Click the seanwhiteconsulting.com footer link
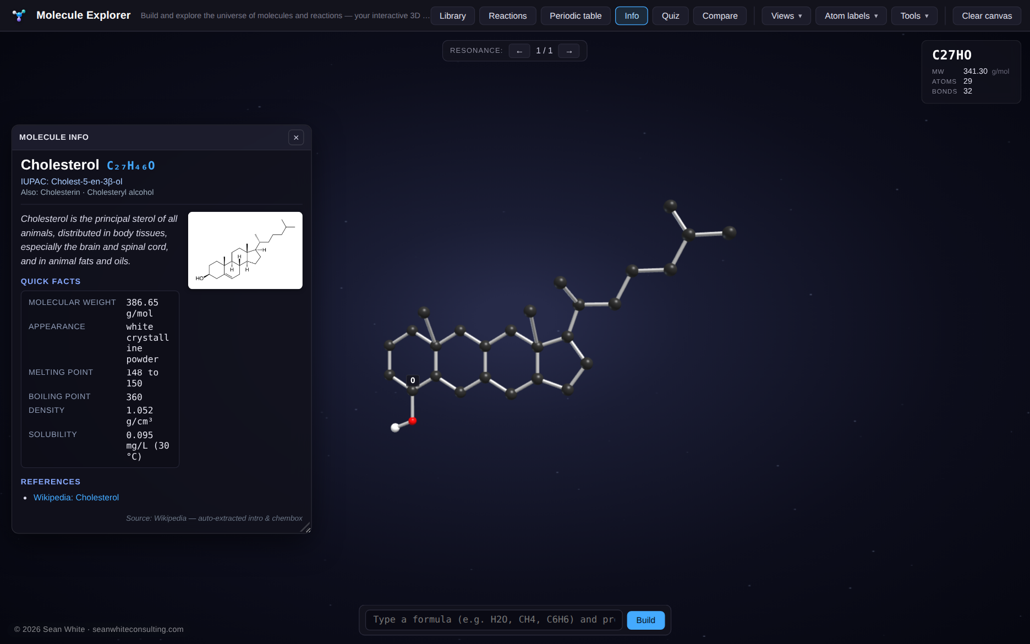1030x644 pixels. (x=138, y=629)
